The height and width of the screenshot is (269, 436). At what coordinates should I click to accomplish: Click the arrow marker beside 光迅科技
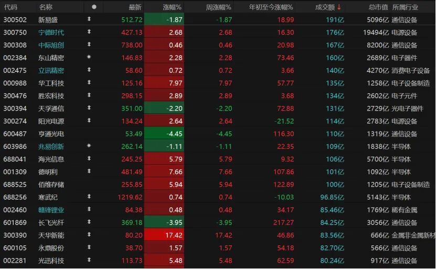(x=89, y=261)
